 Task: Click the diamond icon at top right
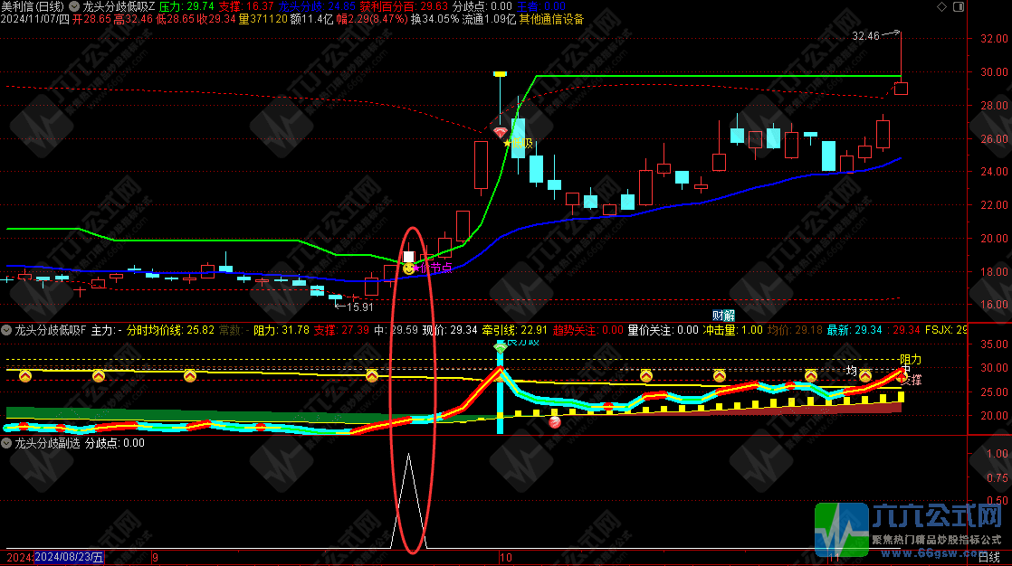pos(944,6)
